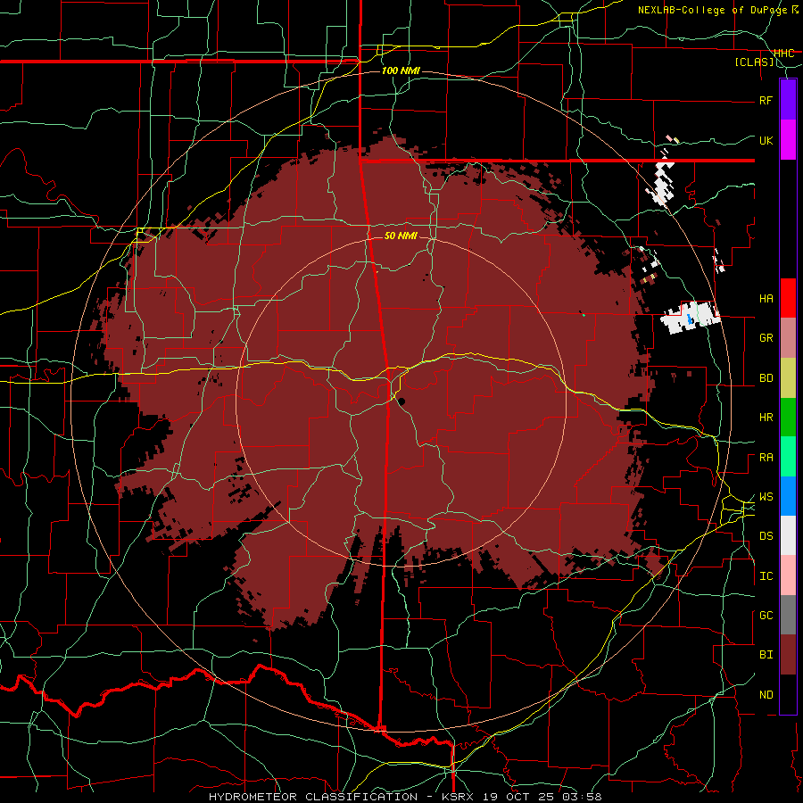Click the UK magenta legend swatch
Viewport: 803px width, 803px height.
[x=788, y=140]
